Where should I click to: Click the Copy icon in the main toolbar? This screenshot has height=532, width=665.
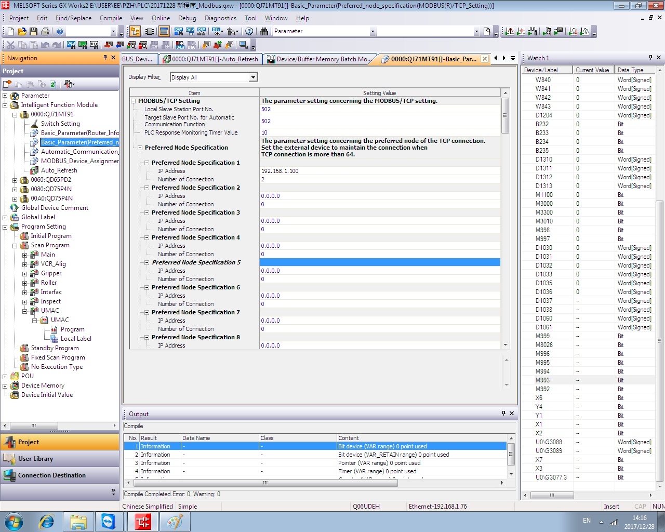tap(22, 45)
